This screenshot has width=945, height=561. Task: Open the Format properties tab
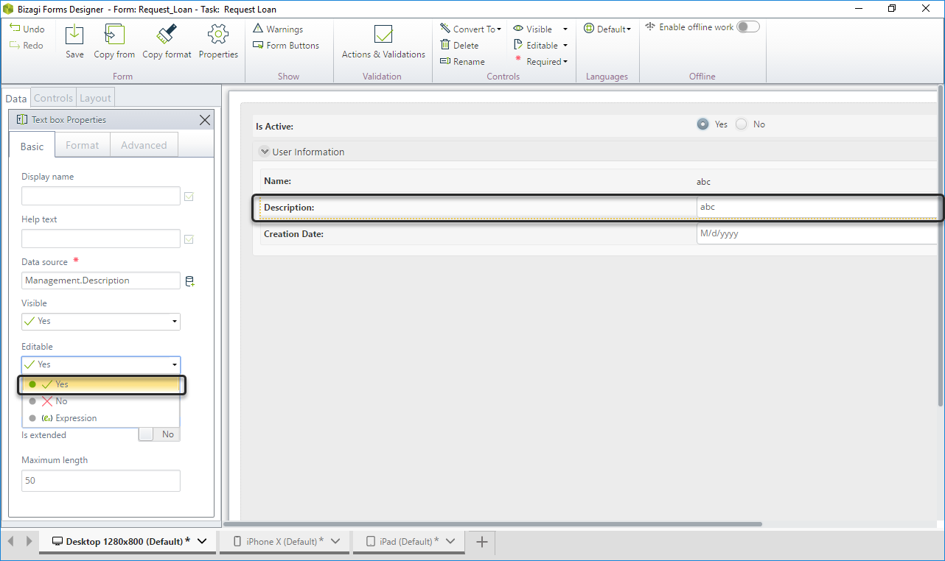pyautogui.click(x=82, y=145)
